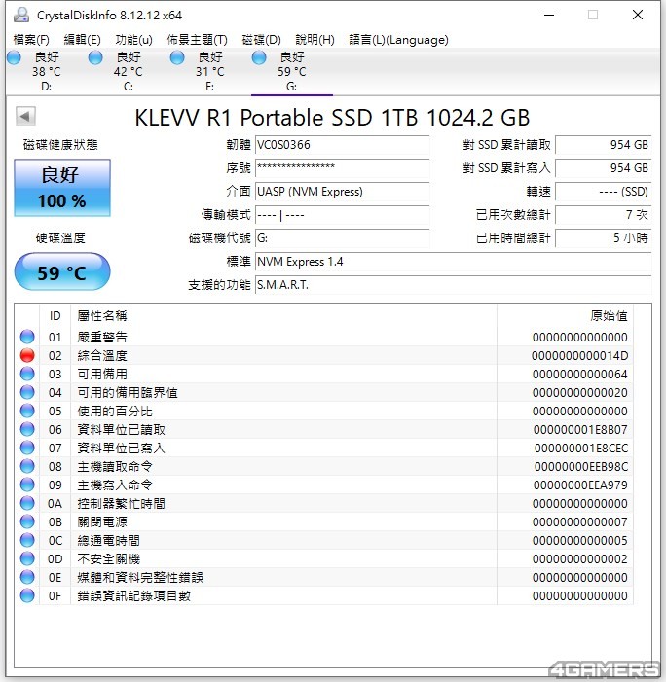666x682 pixels.
Task: Click the CrystalDiskInfo app icon in title bar
Action: point(20,15)
